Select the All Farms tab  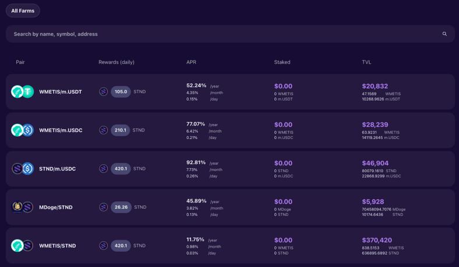point(23,10)
